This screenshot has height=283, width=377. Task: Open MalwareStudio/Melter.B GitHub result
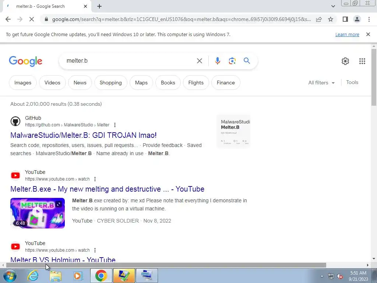click(x=84, y=135)
